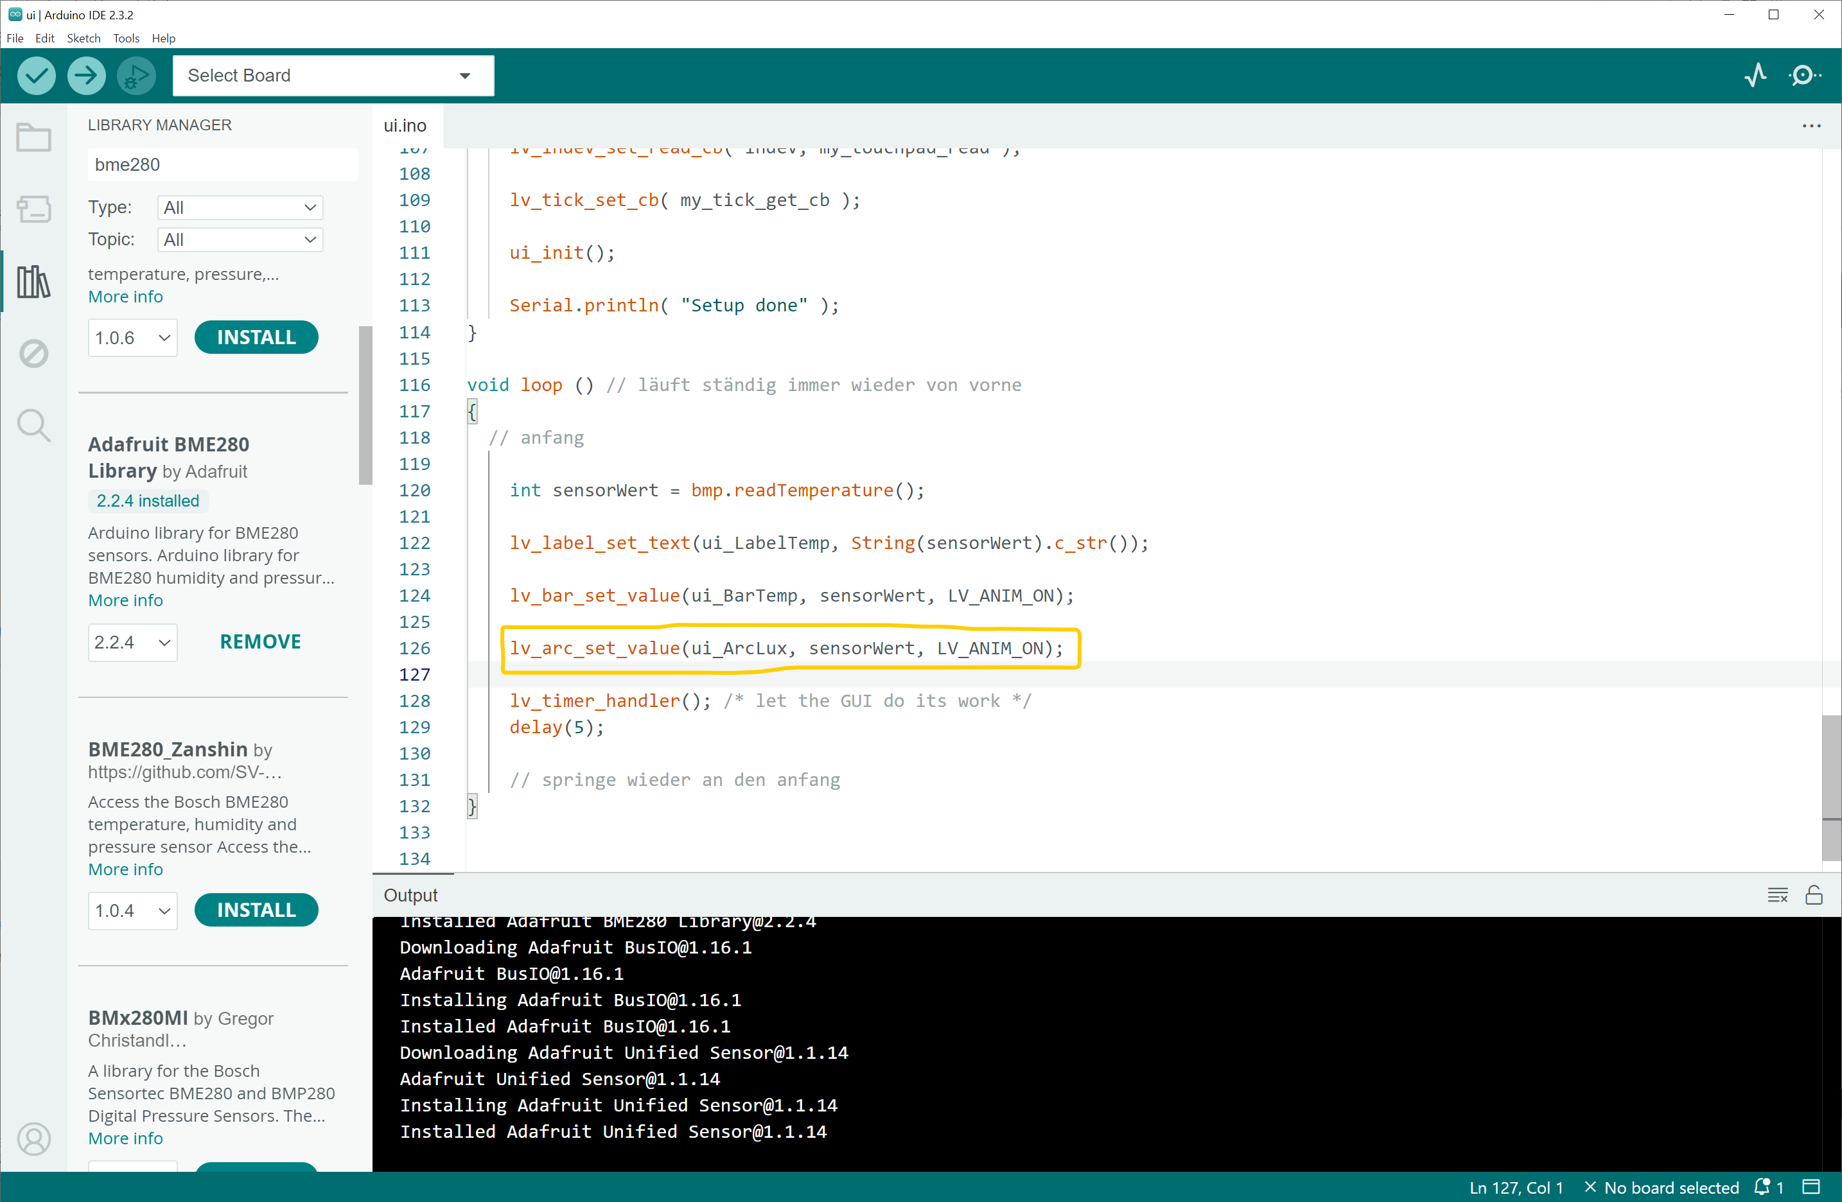Select the ui.ino editor tab
This screenshot has width=1842, height=1202.
405,125
